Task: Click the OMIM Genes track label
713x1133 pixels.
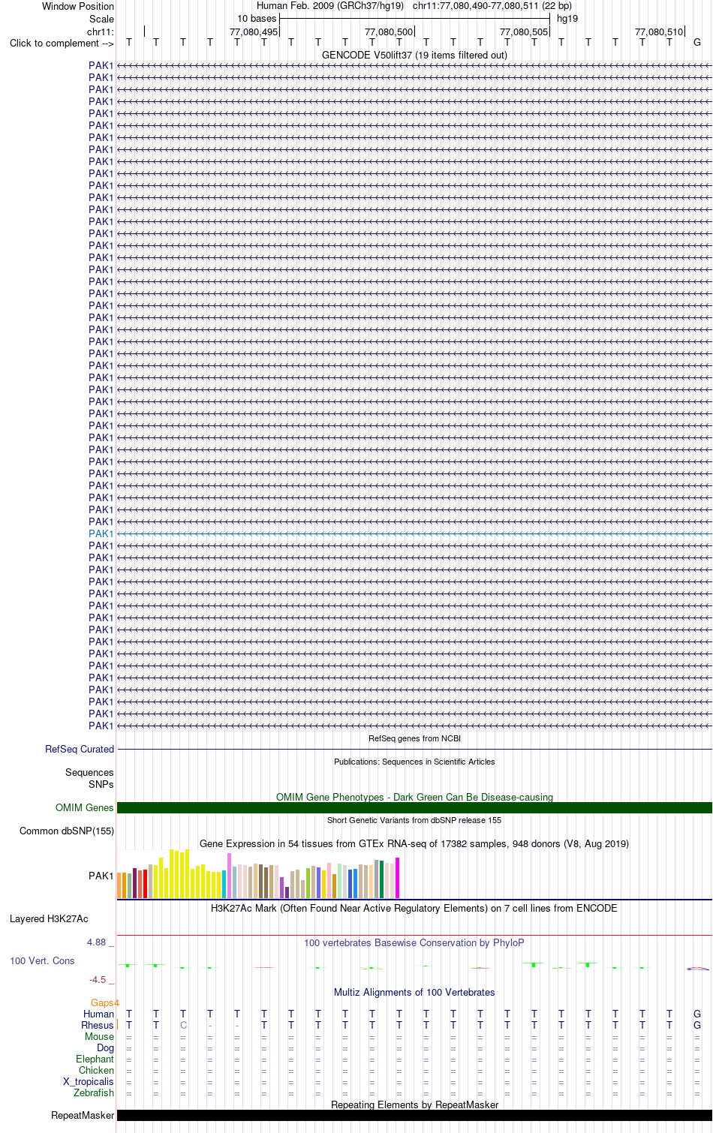Action: (85, 807)
